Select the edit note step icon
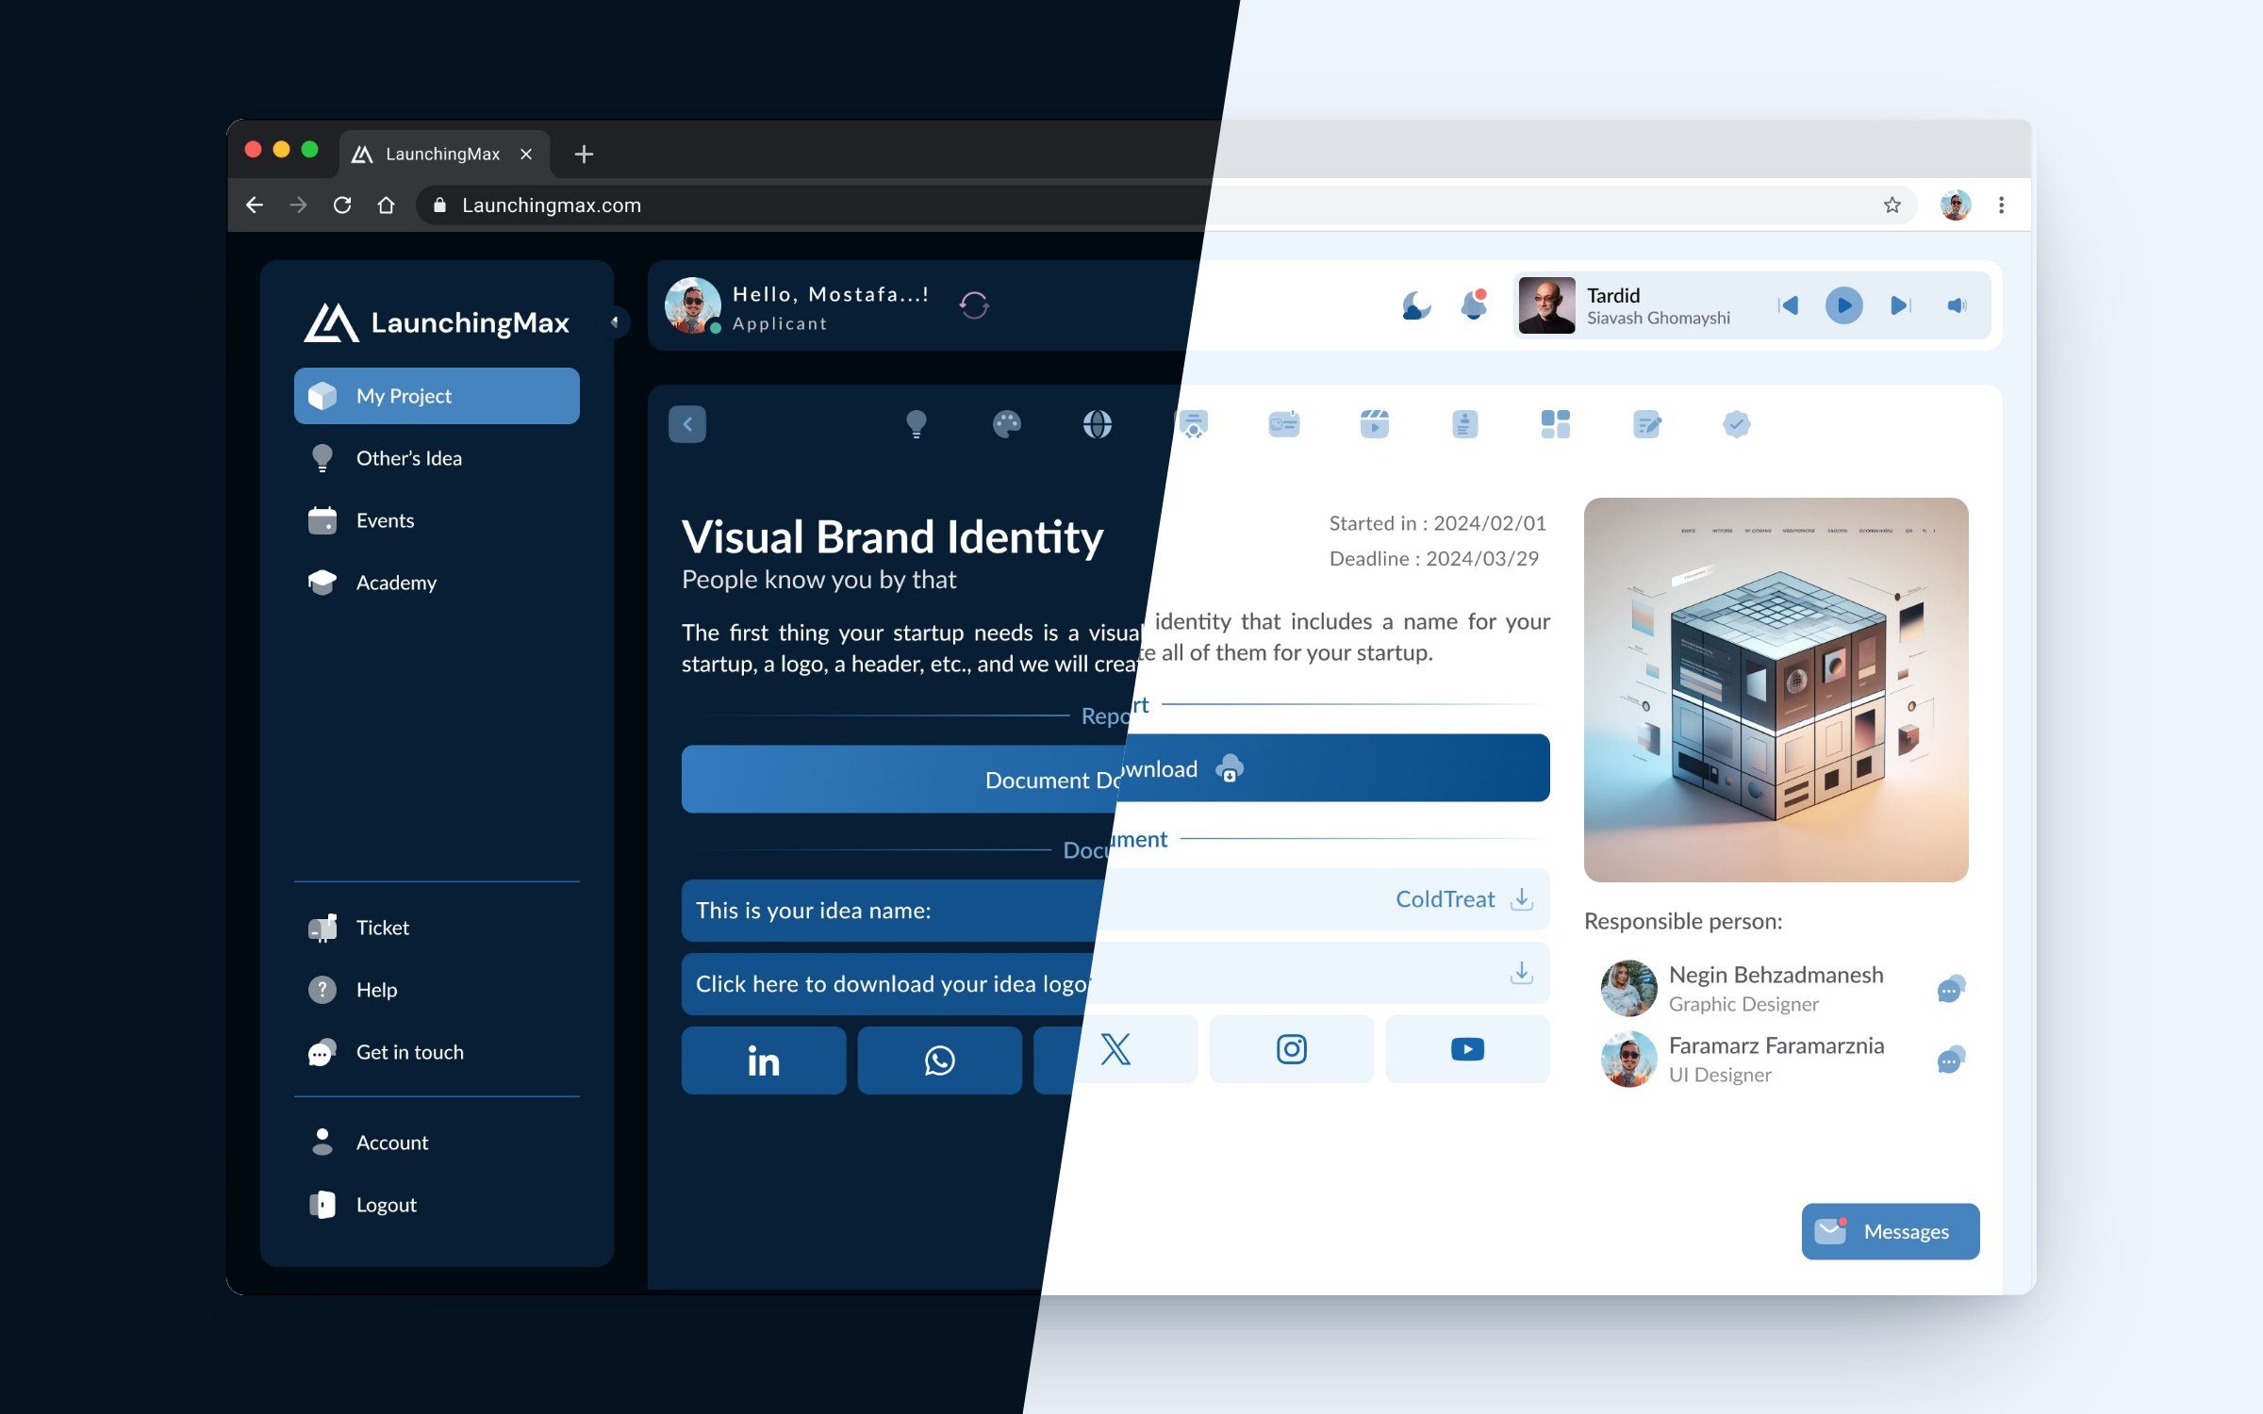 [x=1646, y=424]
